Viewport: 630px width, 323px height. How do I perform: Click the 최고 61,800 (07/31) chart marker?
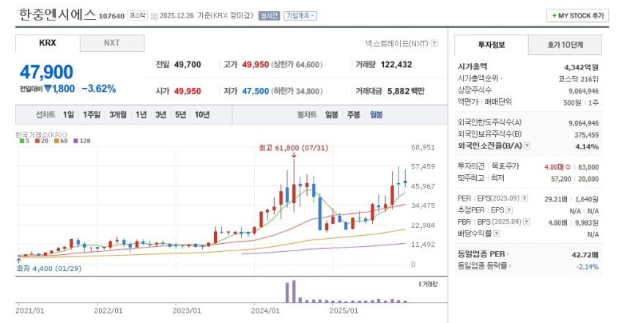[293, 148]
